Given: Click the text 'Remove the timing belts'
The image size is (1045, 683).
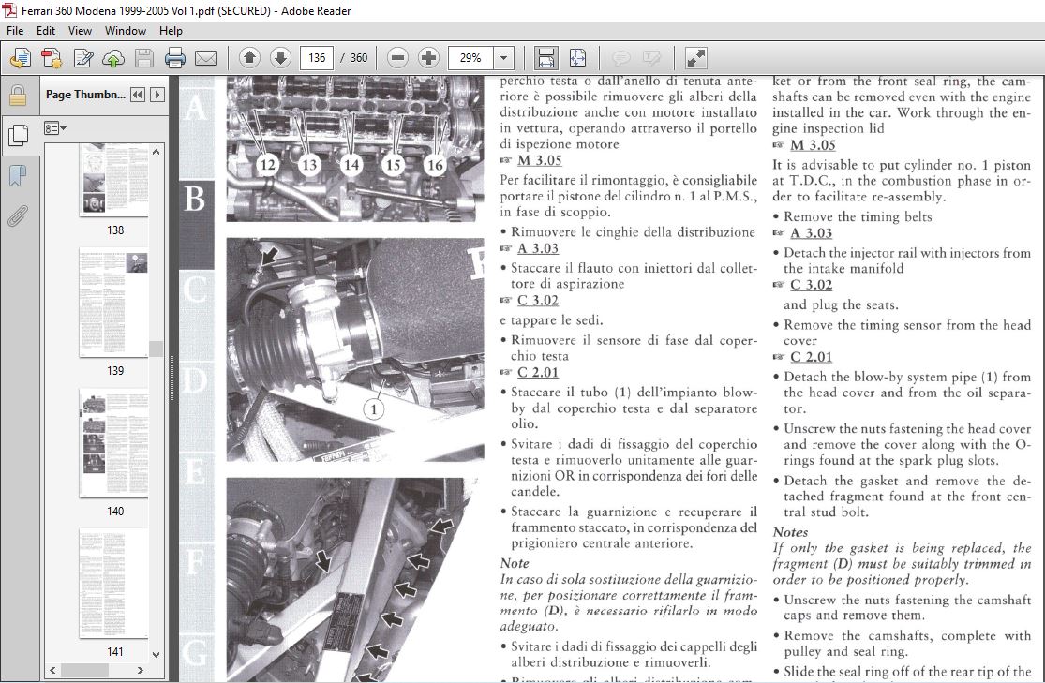Looking at the screenshot, I should 858,216.
